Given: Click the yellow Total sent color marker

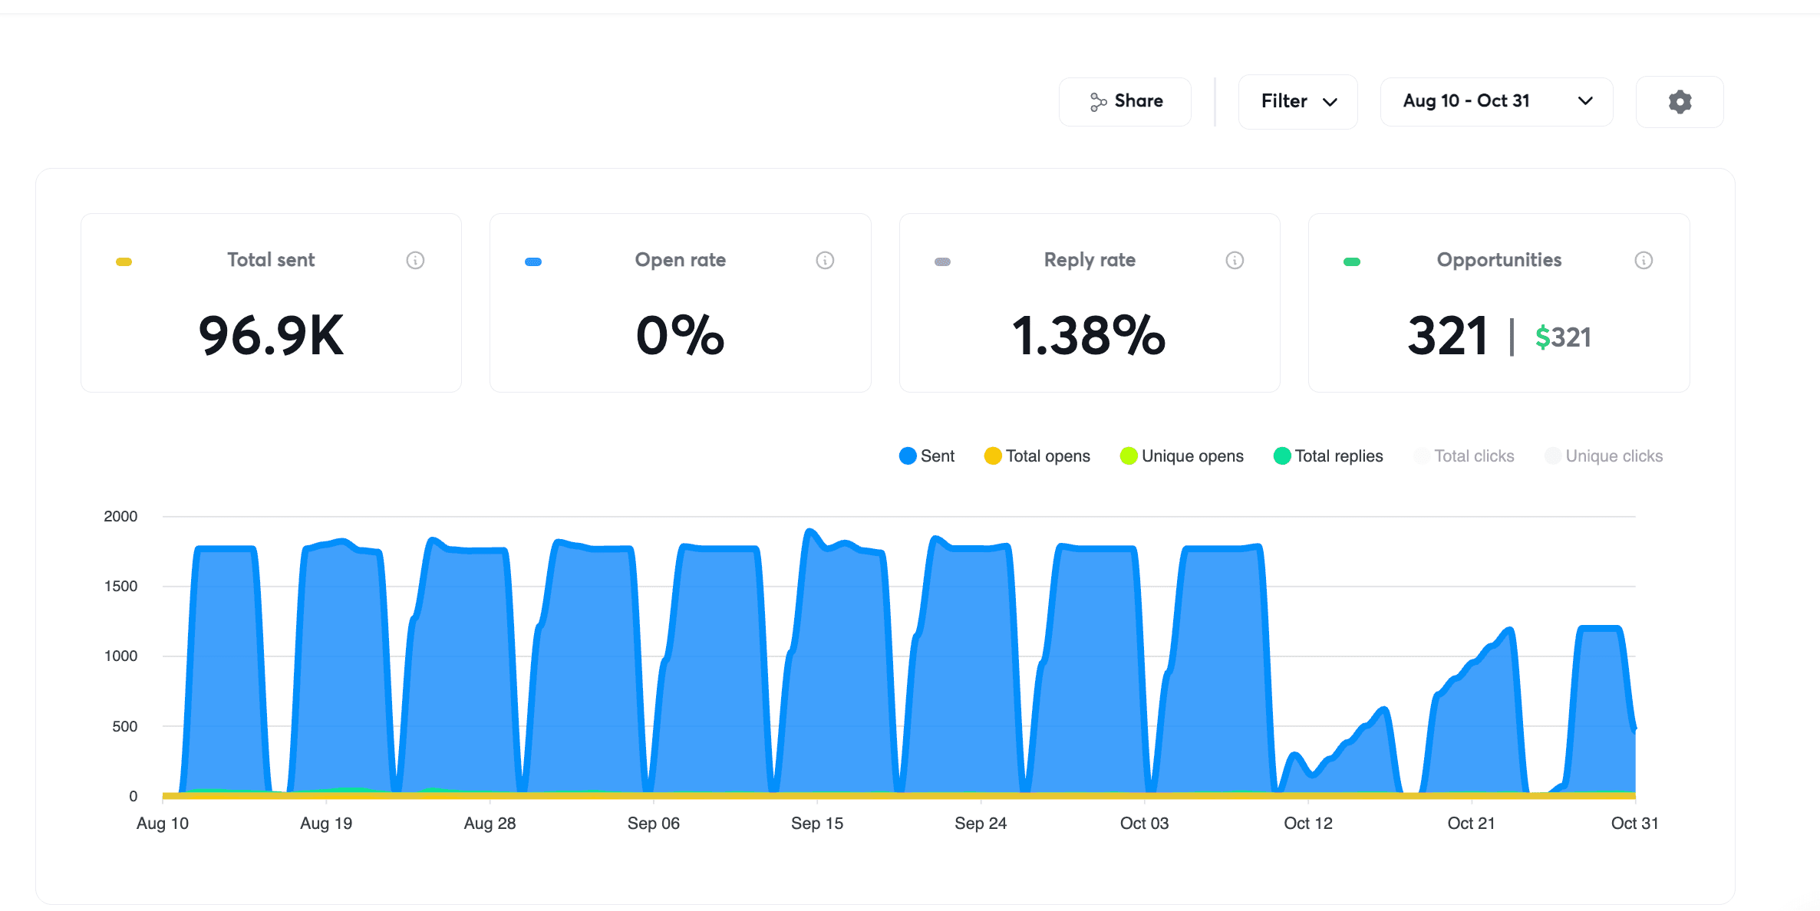Looking at the screenshot, I should (x=124, y=262).
